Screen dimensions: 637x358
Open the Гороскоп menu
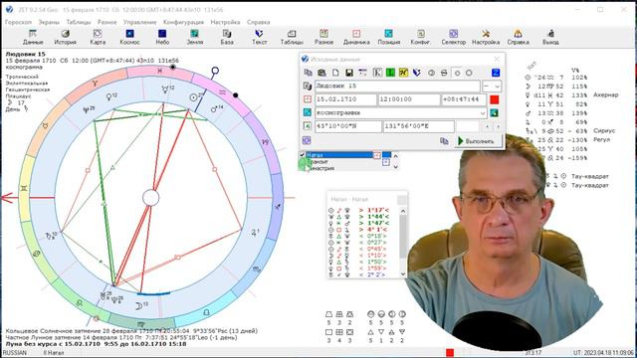pos(18,22)
